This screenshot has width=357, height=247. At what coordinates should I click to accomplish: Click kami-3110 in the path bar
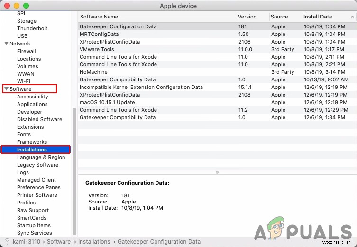point(27,241)
